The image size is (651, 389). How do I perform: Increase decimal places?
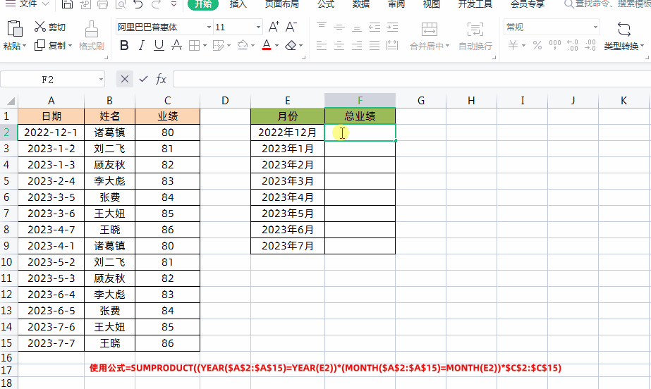[573, 45]
